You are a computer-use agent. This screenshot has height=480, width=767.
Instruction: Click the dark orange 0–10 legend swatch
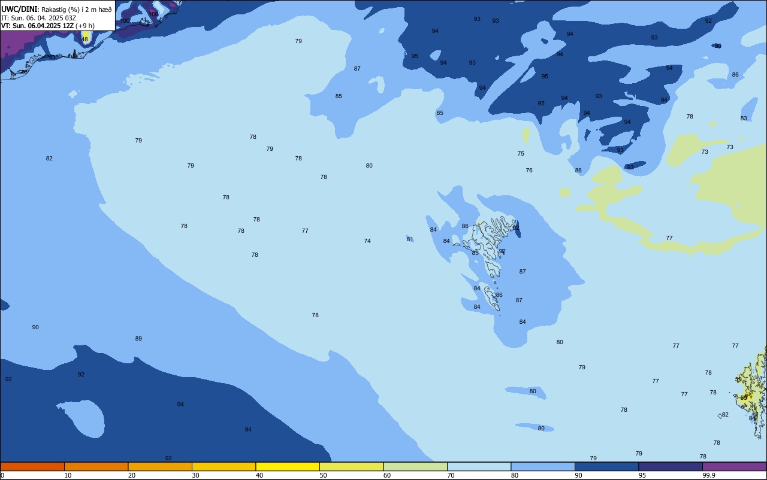(x=32, y=466)
